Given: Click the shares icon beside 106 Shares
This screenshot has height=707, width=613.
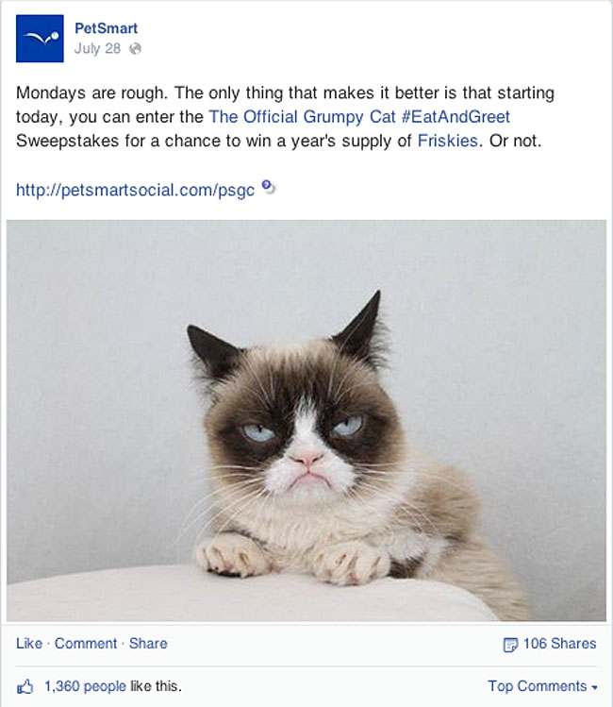Looking at the screenshot, I should pyautogui.click(x=510, y=645).
